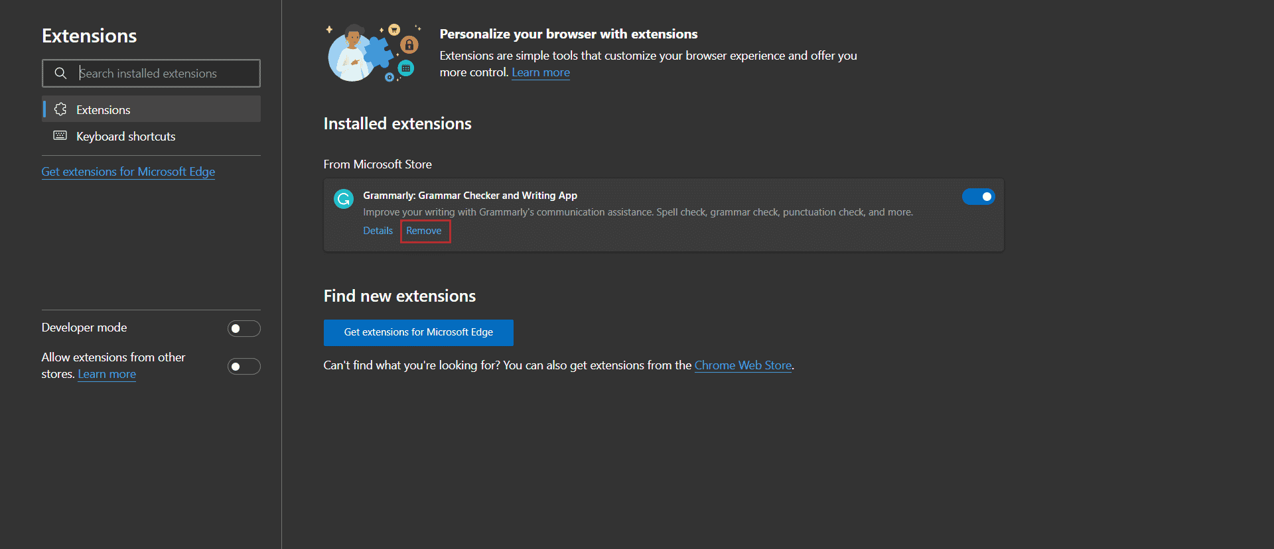Click the Get extensions for Microsoft Edge button
This screenshot has height=549, width=1274.
pos(419,332)
